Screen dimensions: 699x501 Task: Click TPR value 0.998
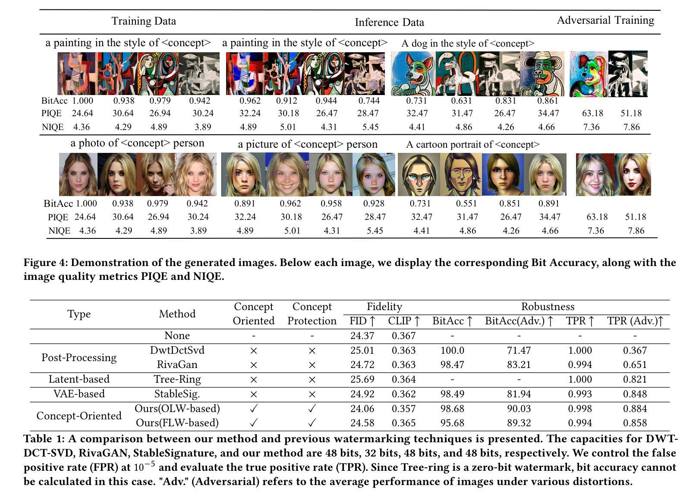[x=580, y=409]
